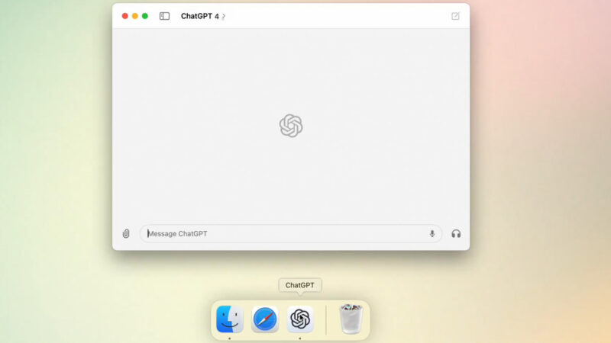Toggle the sidebar panel icon
This screenshot has width=611, height=343.
tap(164, 16)
